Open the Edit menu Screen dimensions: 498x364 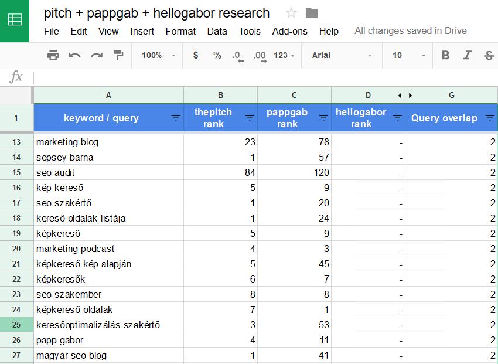click(79, 31)
